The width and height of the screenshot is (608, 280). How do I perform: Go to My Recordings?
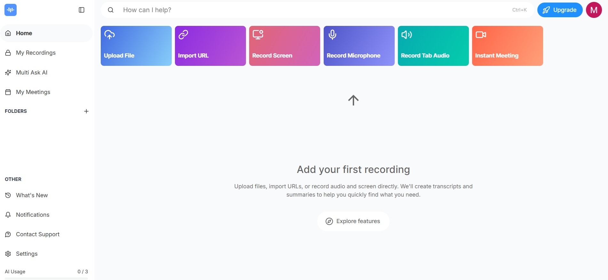(x=46, y=53)
